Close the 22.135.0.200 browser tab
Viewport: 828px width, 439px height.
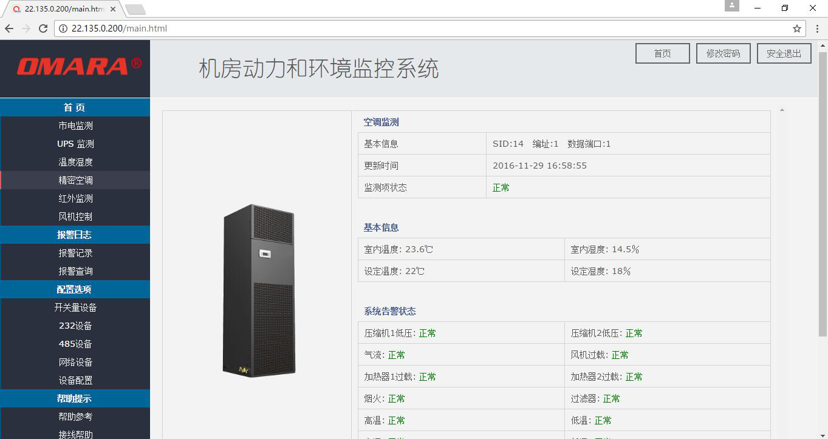click(x=113, y=9)
